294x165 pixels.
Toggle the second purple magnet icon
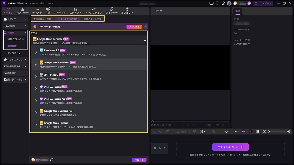pyautogui.click(x=251, y=132)
